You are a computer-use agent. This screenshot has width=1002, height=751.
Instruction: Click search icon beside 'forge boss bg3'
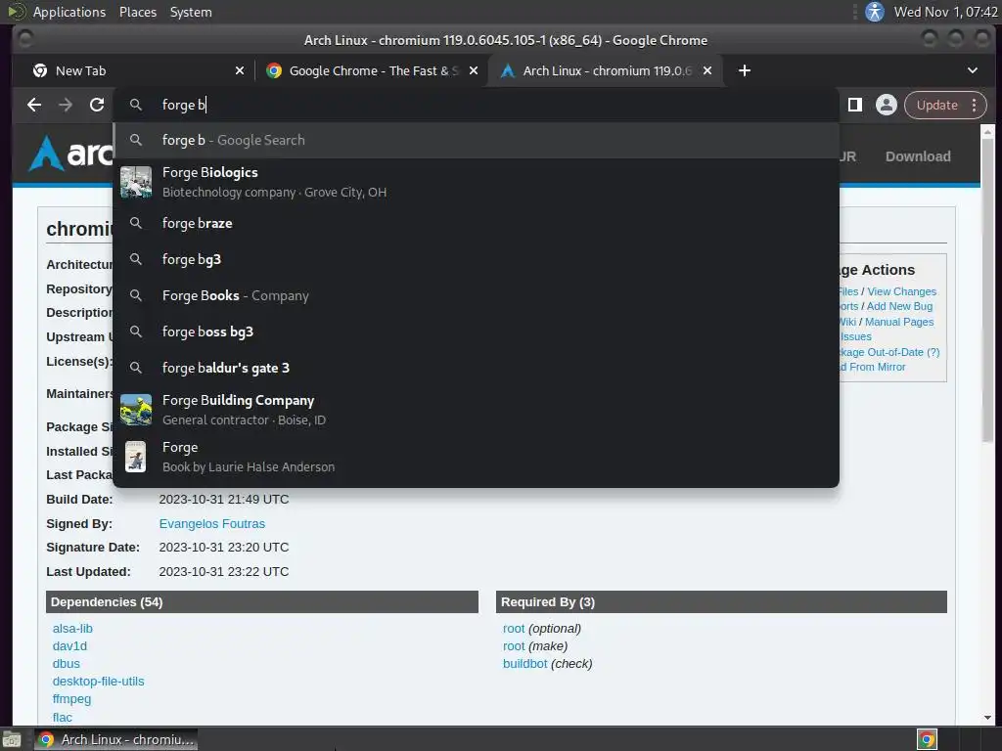[x=135, y=331]
